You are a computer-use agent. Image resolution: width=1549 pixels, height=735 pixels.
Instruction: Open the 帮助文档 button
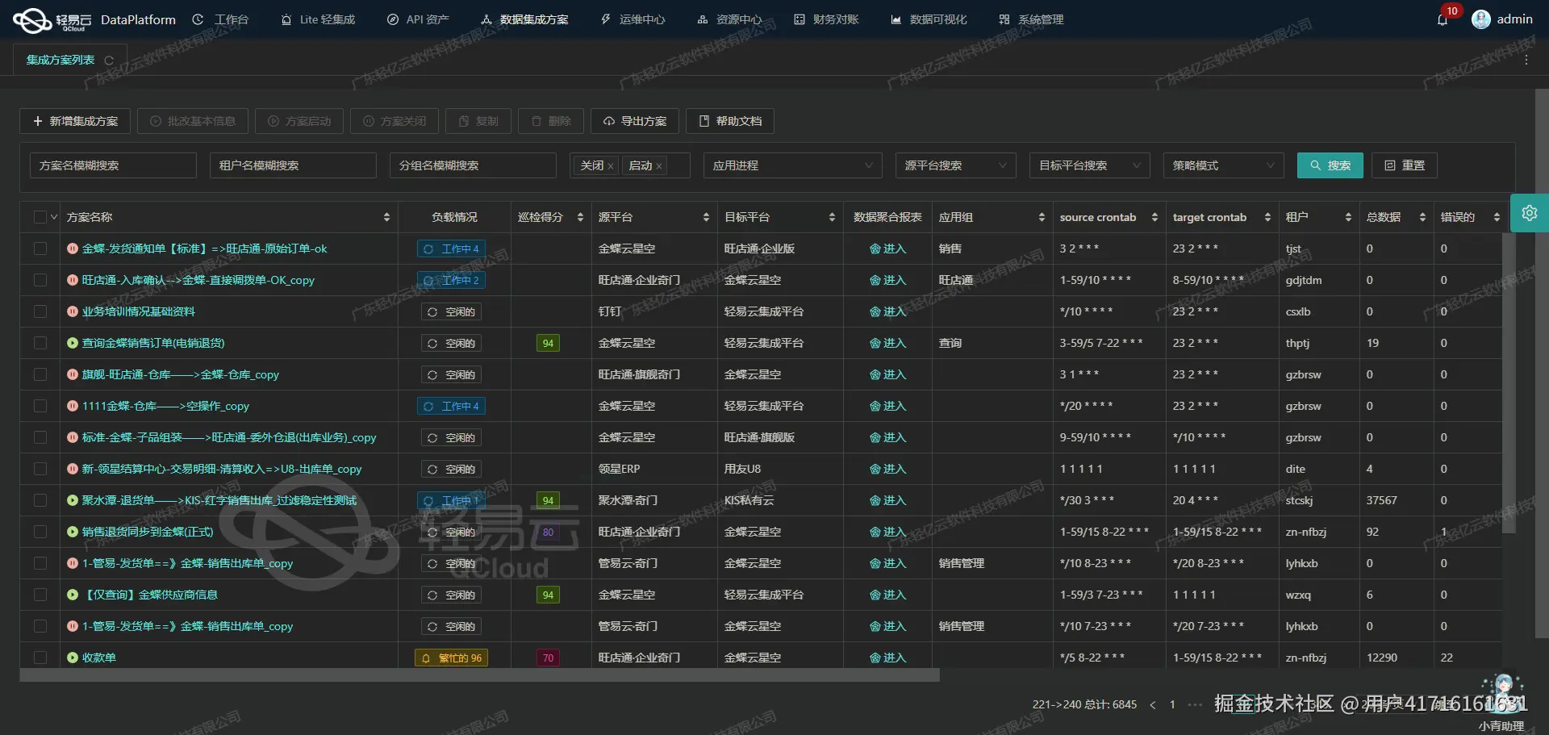(730, 121)
